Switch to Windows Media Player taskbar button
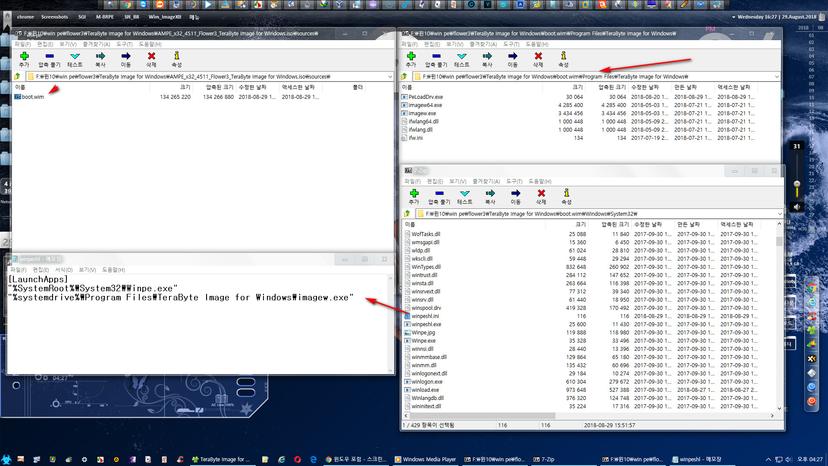 426,460
